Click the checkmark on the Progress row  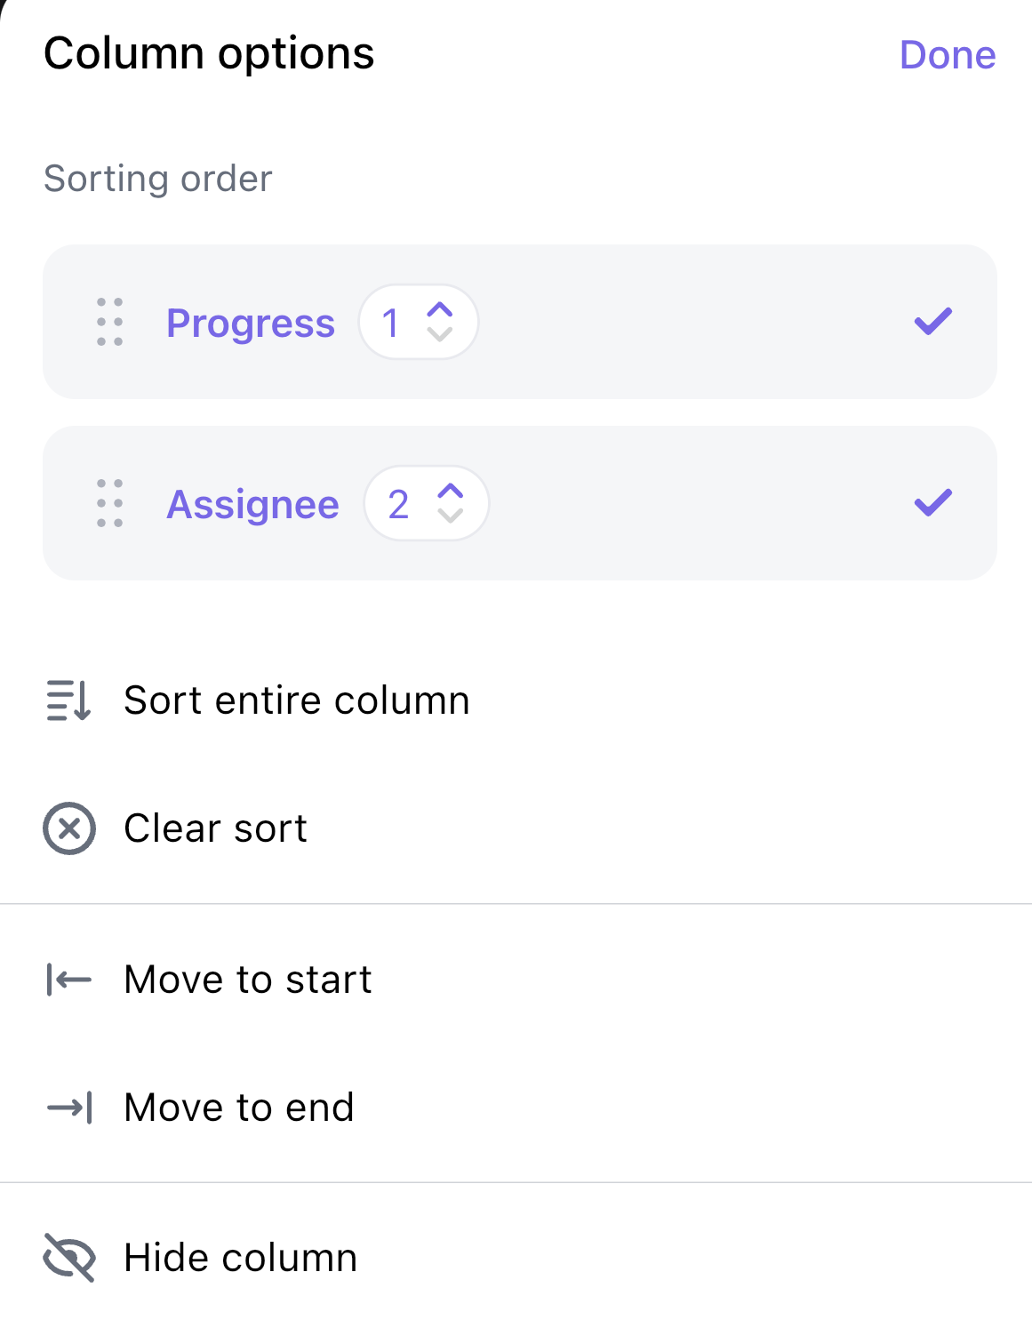tap(932, 322)
